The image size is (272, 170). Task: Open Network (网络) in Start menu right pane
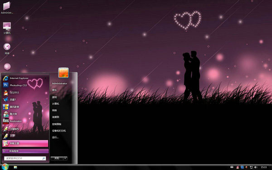coord(54,110)
